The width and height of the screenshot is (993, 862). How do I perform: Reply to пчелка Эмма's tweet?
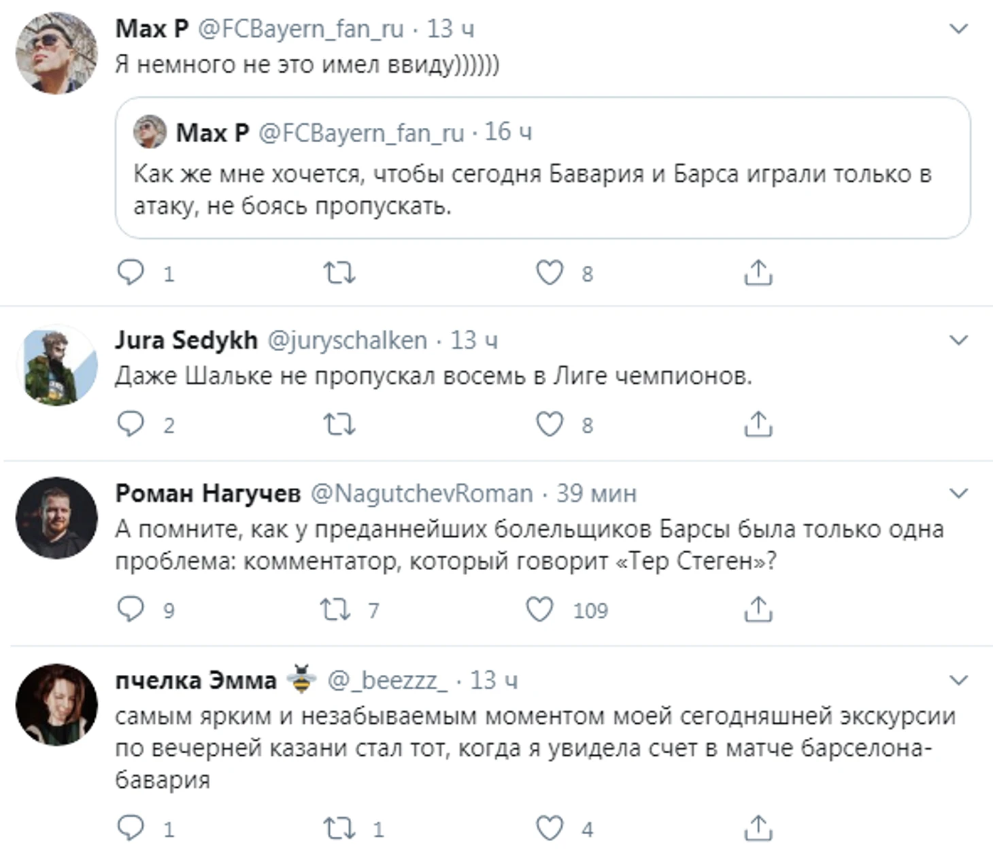(x=131, y=828)
